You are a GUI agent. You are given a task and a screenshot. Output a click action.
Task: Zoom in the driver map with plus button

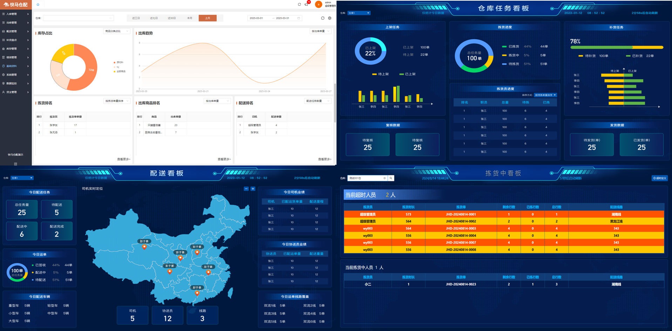point(253,189)
